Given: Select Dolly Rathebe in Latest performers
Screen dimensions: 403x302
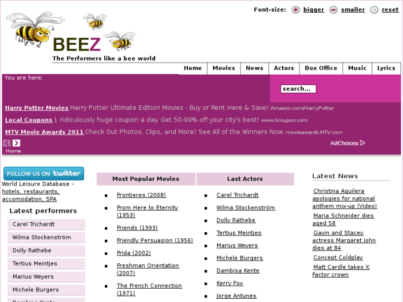Looking at the screenshot, I should coord(46,250).
